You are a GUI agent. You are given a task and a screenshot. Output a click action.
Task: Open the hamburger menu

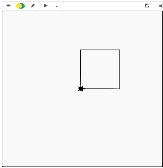coord(8,6)
